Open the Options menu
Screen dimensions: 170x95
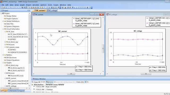click(43, 5)
